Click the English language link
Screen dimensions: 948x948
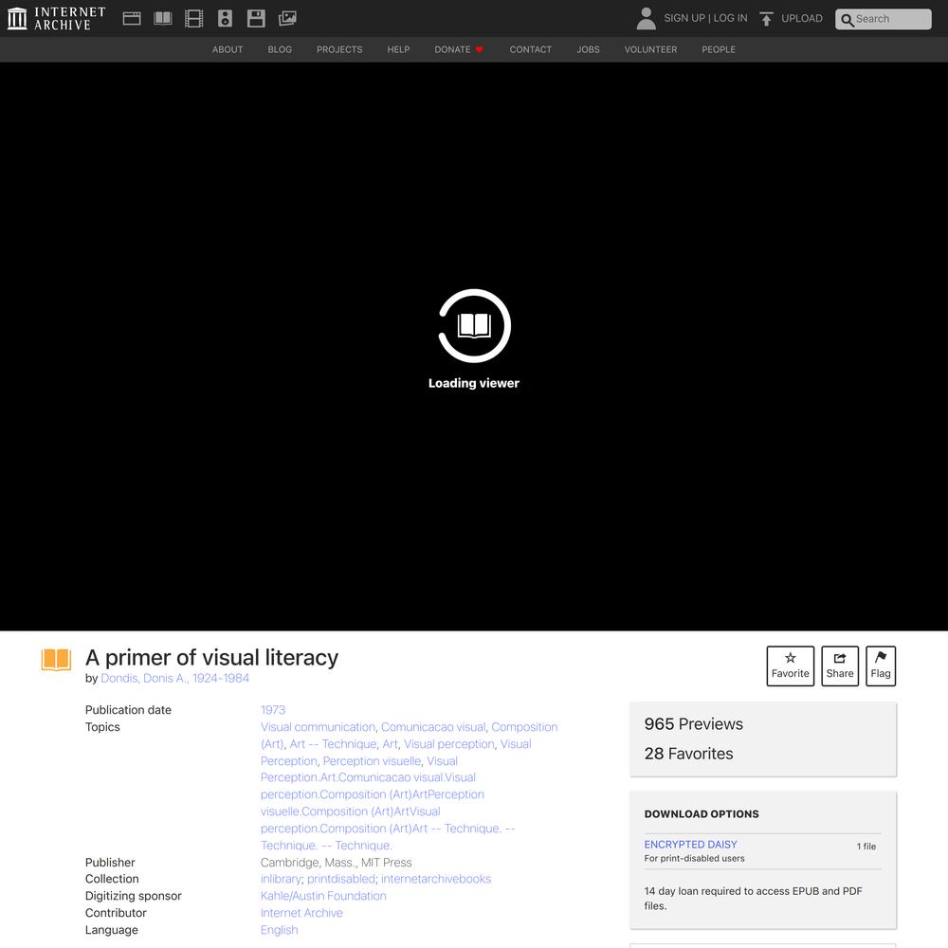[x=280, y=930]
